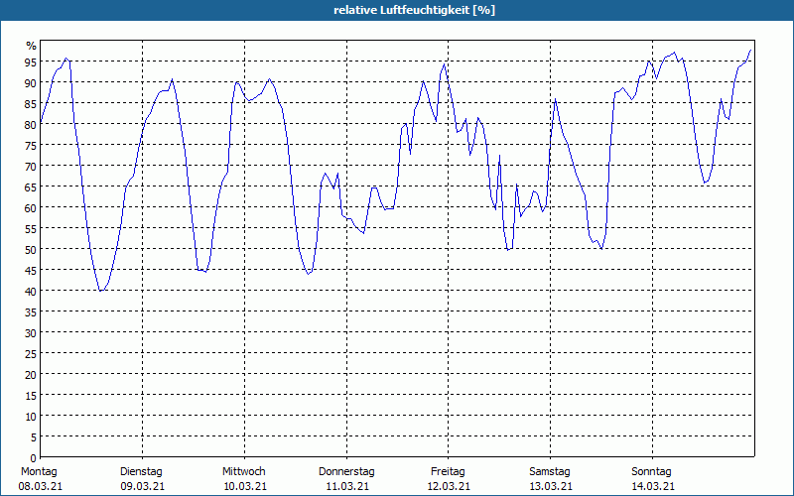Click the y-axis value 80
Screen dimensions: 794x496
(x=31, y=125)
